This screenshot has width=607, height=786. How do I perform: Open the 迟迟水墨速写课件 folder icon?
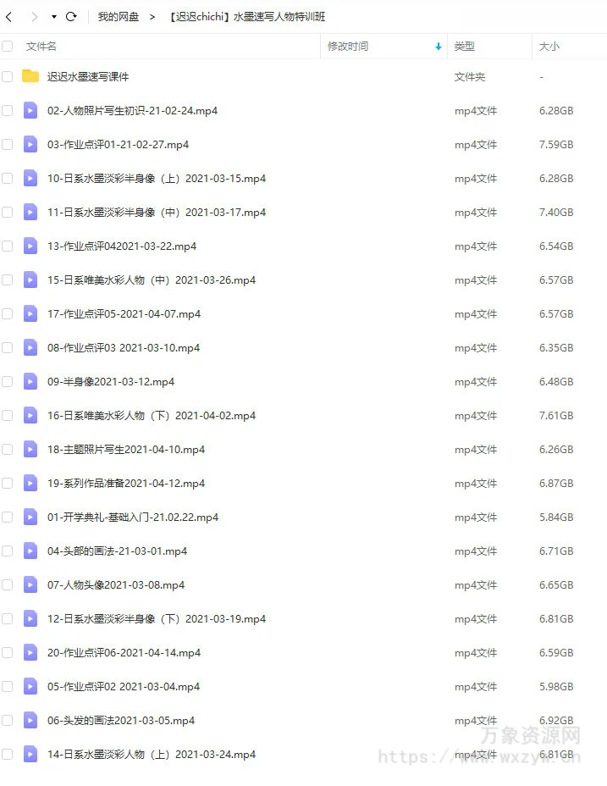30,76
